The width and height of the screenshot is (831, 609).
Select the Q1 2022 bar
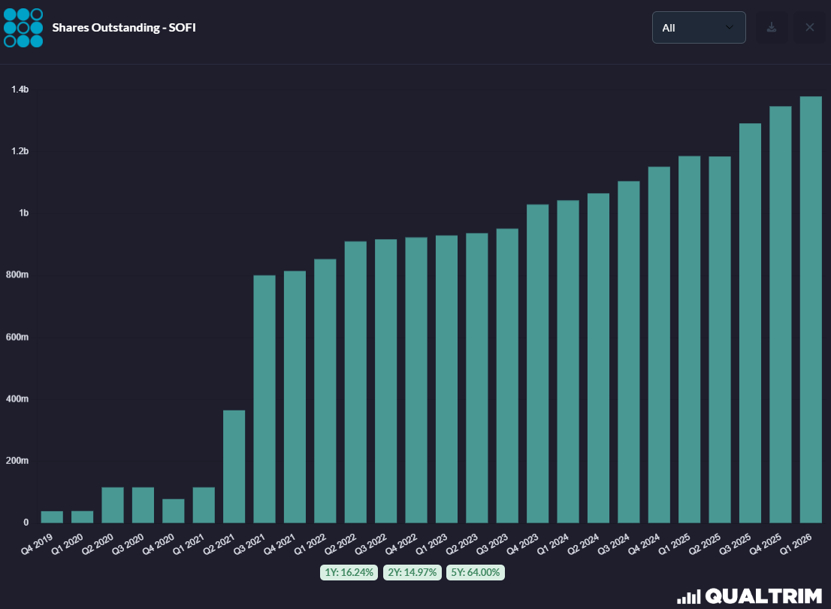point(325,391)
